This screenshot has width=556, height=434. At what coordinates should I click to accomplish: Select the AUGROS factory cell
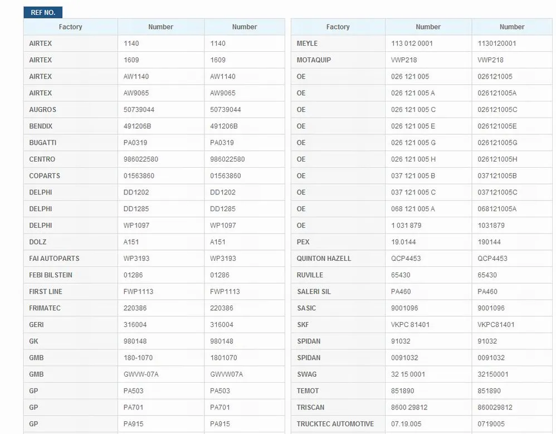coord(43,110)
